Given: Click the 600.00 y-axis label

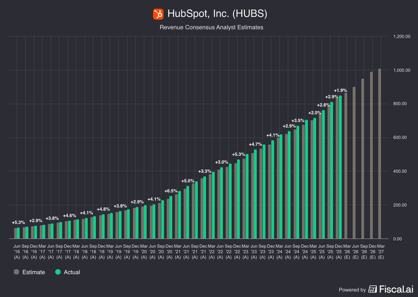Looking at the screenshot, I should (400, 138).
